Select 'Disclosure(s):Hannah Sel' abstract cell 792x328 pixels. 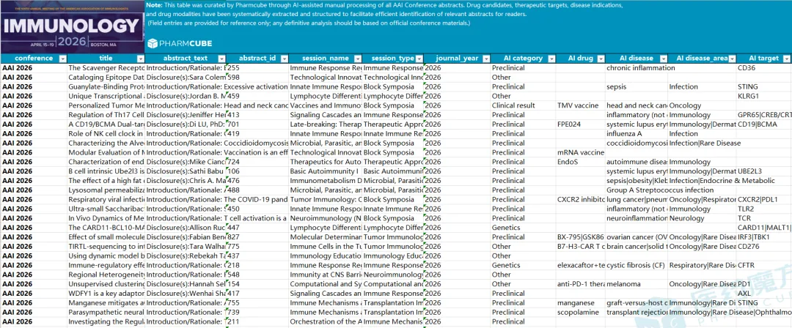point(186,284)
